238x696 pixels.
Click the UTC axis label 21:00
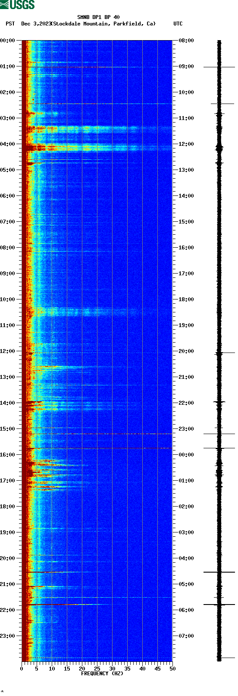pyautogui.click(x=186, y=377)
